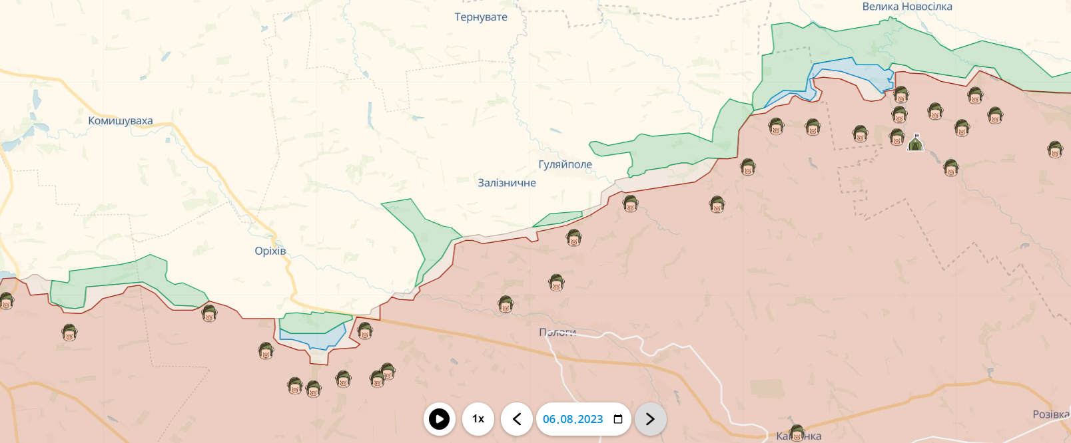Select the Комишуваха town label
1071x443 pixels.
point(121,121)
